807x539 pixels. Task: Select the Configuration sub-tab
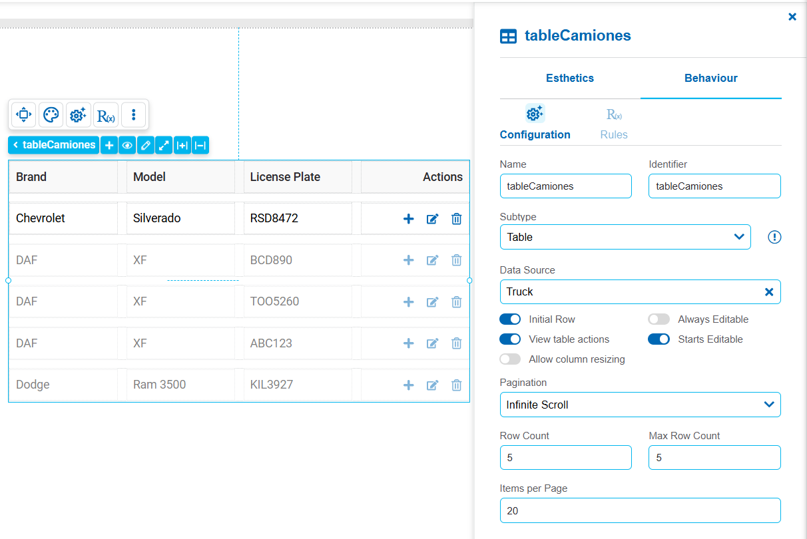click(x=535, y=122)
